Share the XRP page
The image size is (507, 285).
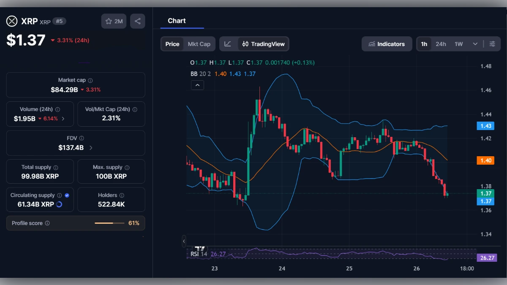point(137,21)
